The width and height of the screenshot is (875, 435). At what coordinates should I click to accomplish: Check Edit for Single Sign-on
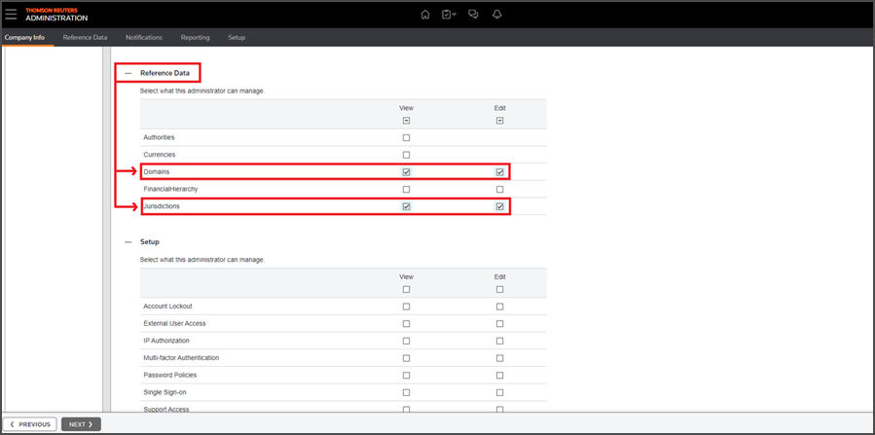click(500, 392)
